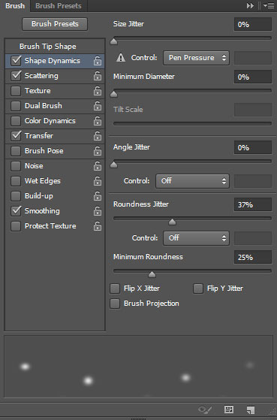Uncheck the Scattering checkbox
Viewport: 277px width, 420px height.
[16, 76]
